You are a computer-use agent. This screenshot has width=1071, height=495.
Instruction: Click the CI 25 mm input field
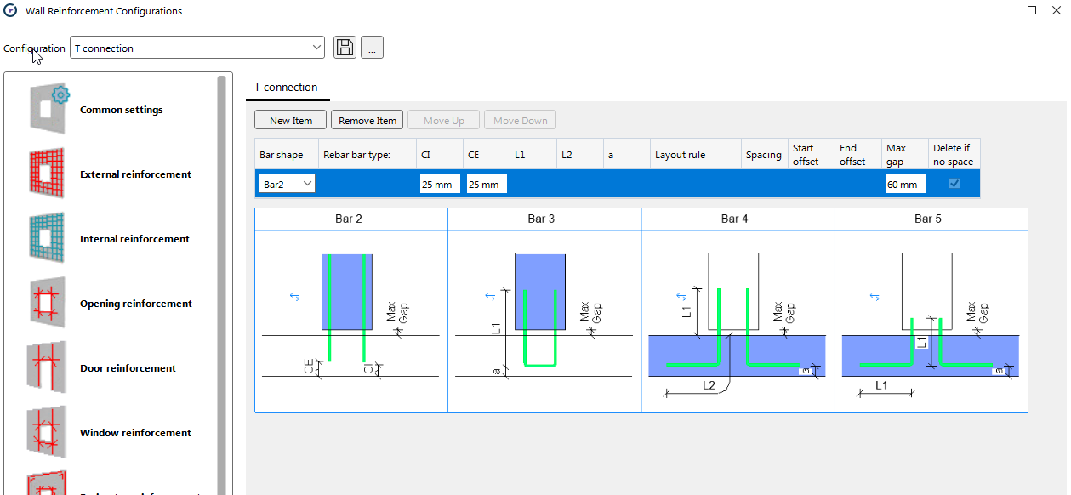pyautogui.click(x=440, y=184)
